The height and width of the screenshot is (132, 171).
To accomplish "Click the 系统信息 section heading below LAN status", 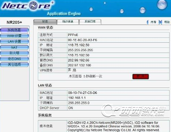I will [45, 115].
